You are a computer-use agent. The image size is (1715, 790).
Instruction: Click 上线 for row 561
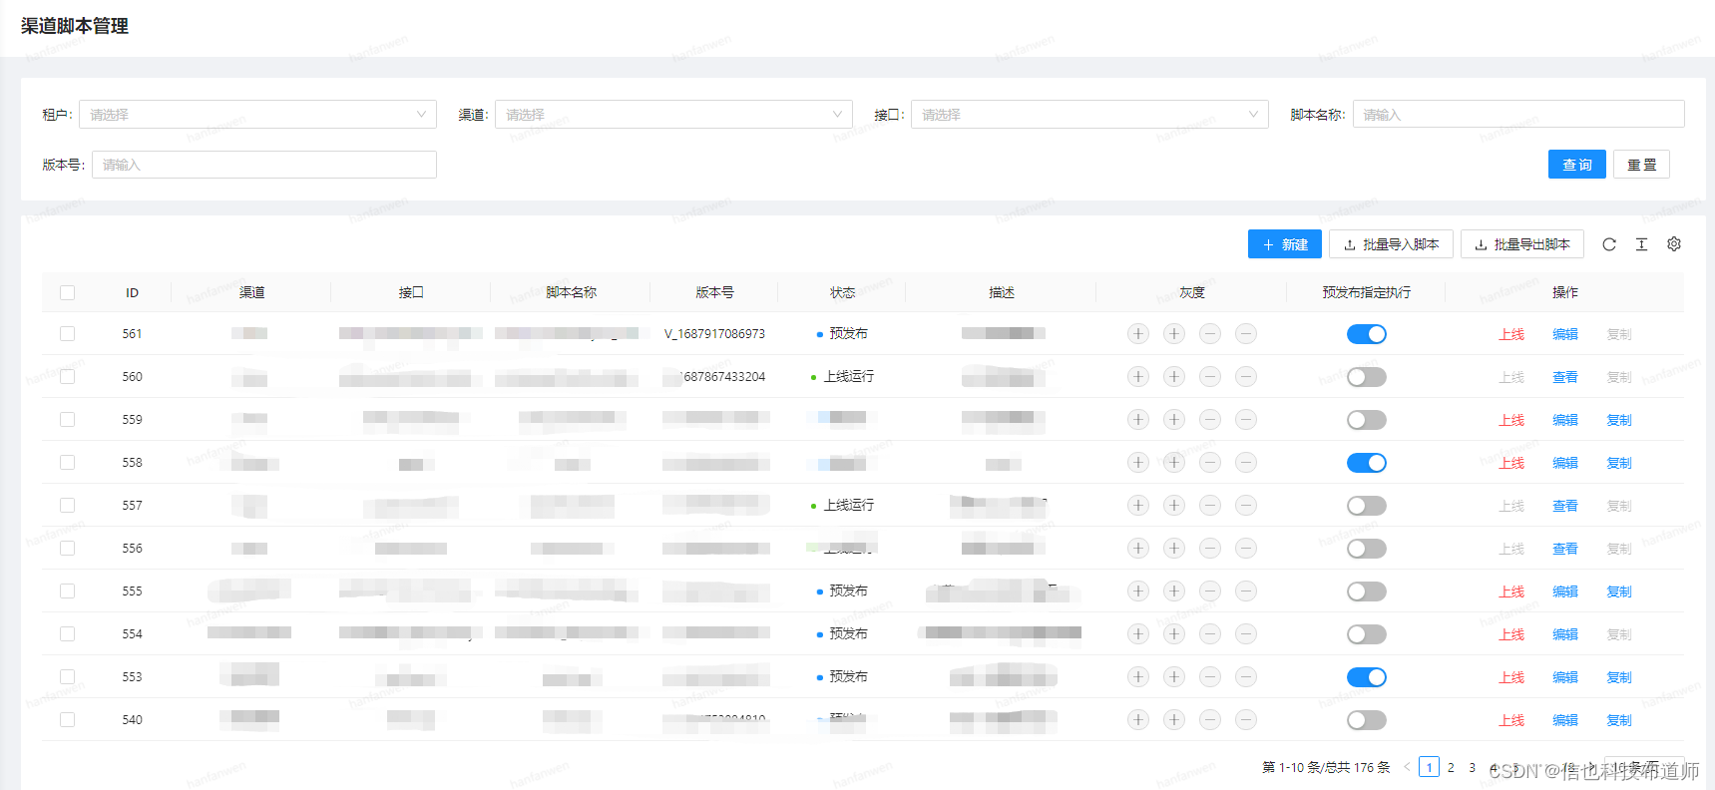point(1511,334)
